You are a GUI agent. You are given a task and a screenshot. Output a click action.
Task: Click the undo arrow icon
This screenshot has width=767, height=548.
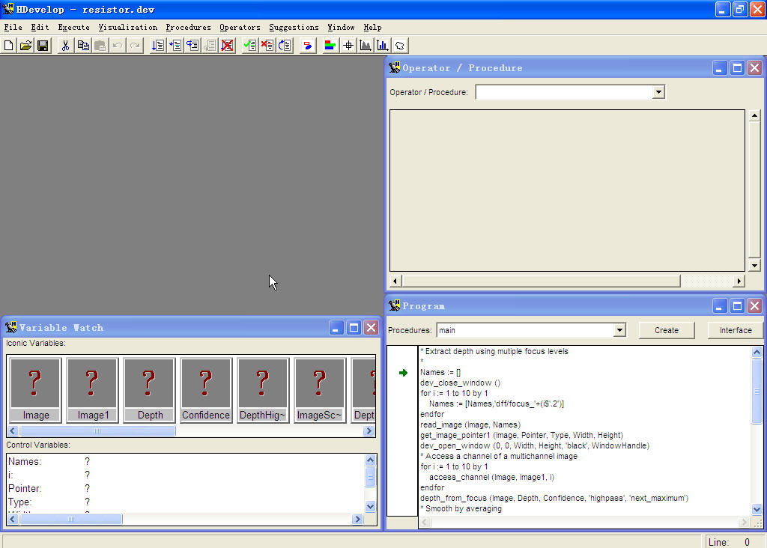tap(118, 46)
